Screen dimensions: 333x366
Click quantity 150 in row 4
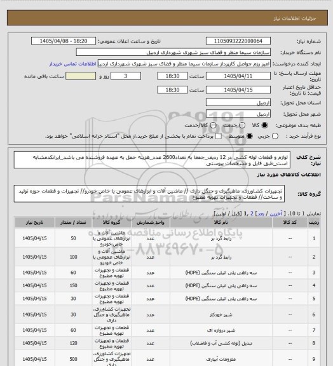click(73, 285)
